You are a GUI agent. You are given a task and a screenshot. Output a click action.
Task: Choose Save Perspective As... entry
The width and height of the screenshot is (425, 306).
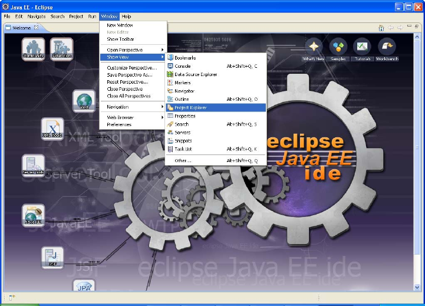coord(133,75)
